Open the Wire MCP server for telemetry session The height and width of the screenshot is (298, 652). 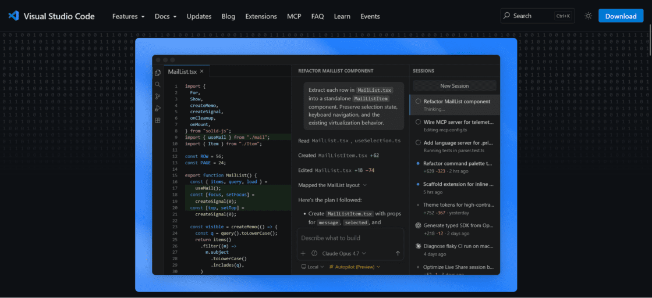(x=455, y=125)
